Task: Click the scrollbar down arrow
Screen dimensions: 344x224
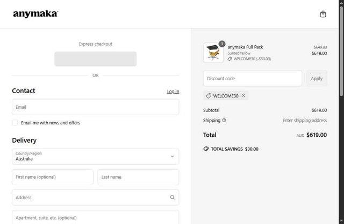Action: coord(341,221)
